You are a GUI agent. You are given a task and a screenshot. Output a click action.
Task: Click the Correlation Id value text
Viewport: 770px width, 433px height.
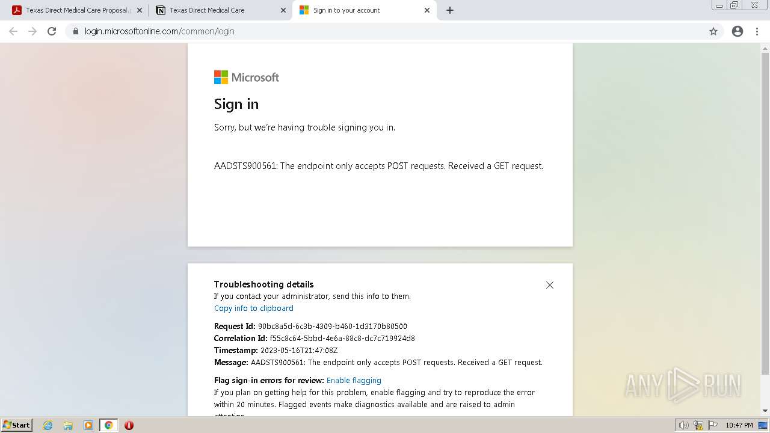[342, 338]
